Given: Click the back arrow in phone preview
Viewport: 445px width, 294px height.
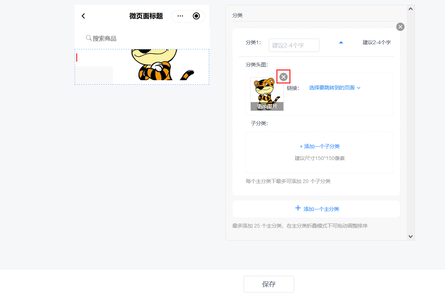Looking at the screenshot, I should [83, 16].
